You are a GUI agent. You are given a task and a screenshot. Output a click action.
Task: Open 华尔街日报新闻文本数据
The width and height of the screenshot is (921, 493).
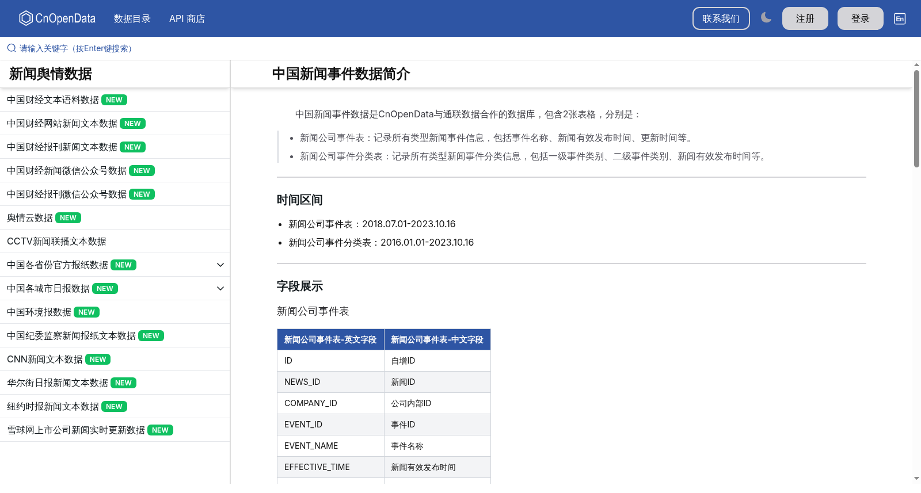pos(58,383)
